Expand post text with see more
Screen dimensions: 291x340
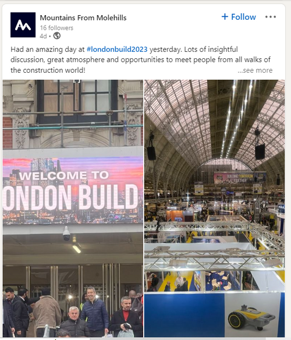(x=255, y=70)
